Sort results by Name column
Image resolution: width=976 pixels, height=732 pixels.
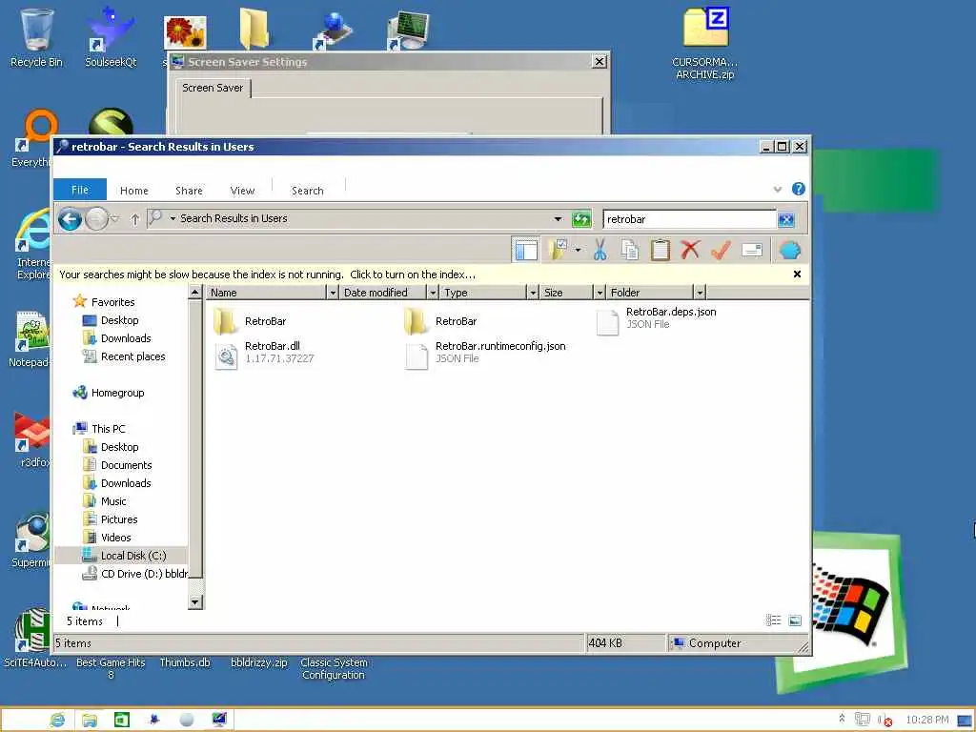[x=267, y=293]
